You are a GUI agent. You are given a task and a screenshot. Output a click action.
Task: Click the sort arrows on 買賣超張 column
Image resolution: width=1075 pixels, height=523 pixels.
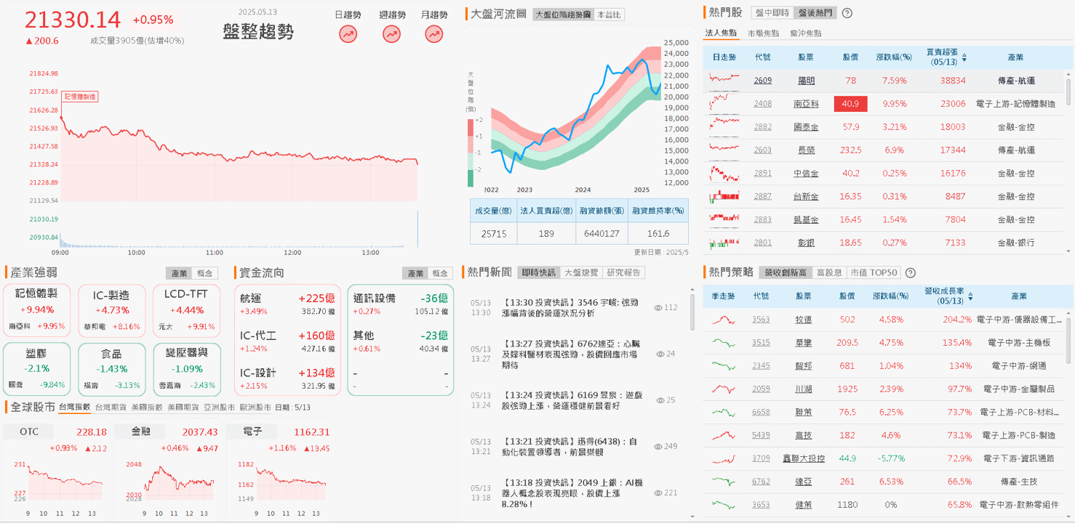click(x=964, y=57)
